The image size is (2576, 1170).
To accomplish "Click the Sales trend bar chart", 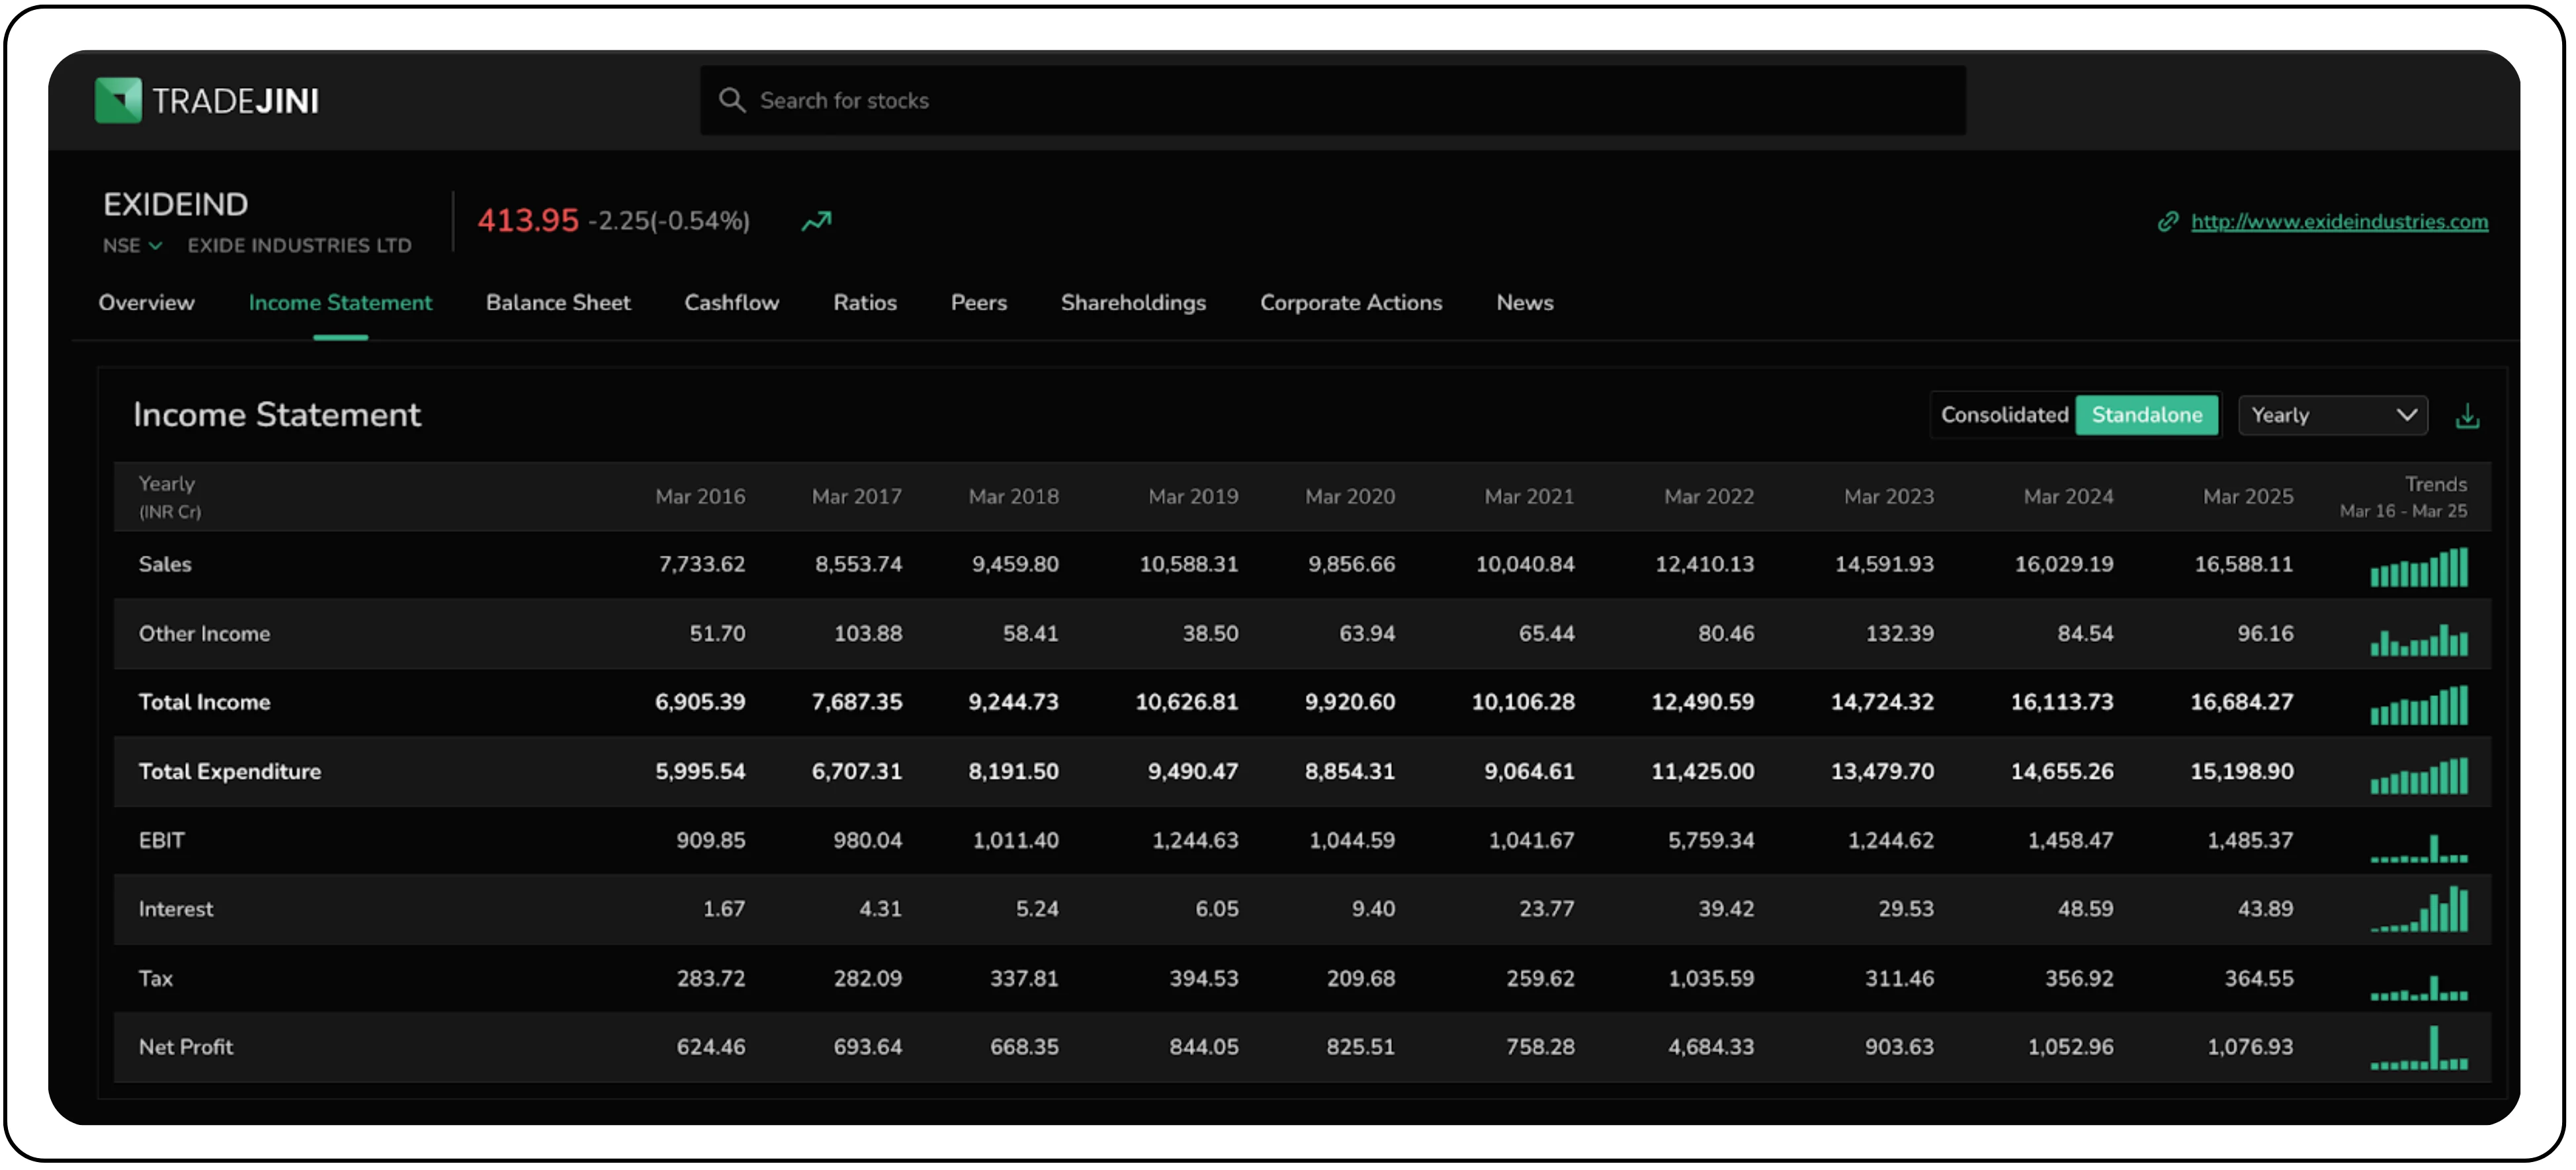I will [x=2418, y=568].
